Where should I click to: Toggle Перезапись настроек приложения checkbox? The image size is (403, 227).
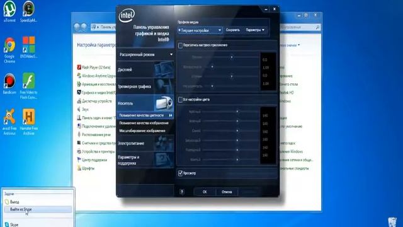(181, 45)
